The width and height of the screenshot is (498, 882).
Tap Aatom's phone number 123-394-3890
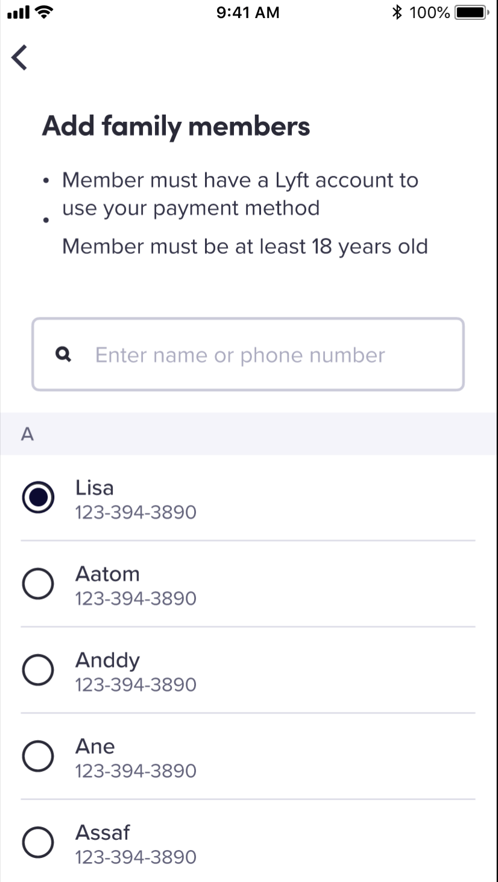(x=136, y=598)
